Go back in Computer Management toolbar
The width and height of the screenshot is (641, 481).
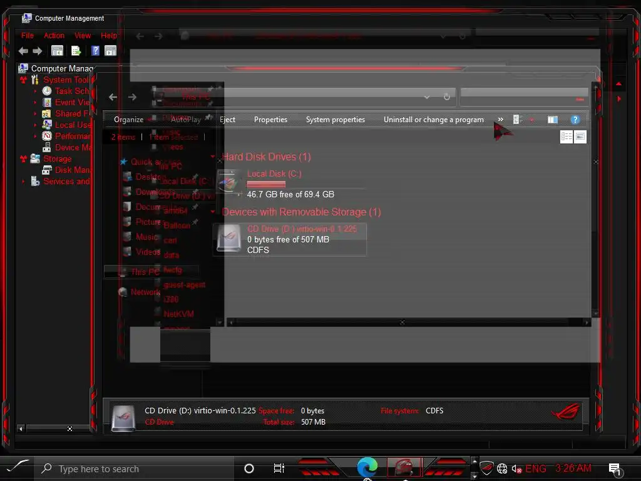click(23, 51)
